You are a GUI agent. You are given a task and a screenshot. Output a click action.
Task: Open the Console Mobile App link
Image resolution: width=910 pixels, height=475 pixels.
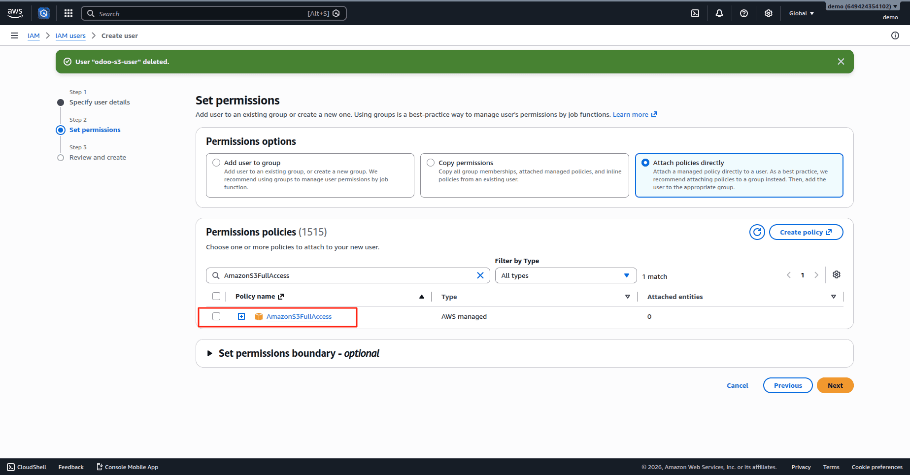[x=127, y=467]
